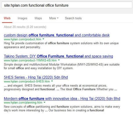
Task: Open Search tools options
Action: [73, 18]
